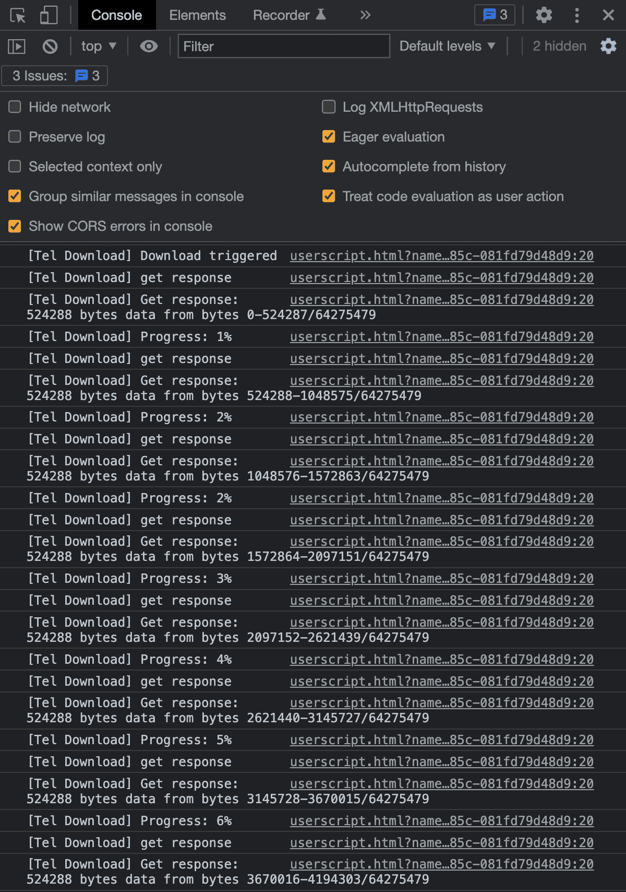
Task: Switch to the Elements tab
Action: [197, 15]
